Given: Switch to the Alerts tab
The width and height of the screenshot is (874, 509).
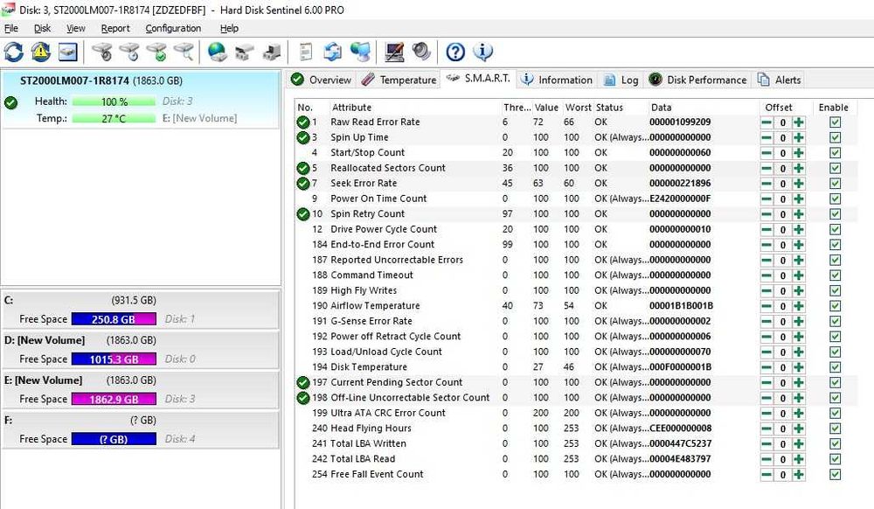Looking at the screenshot, I should coord(780,80).
